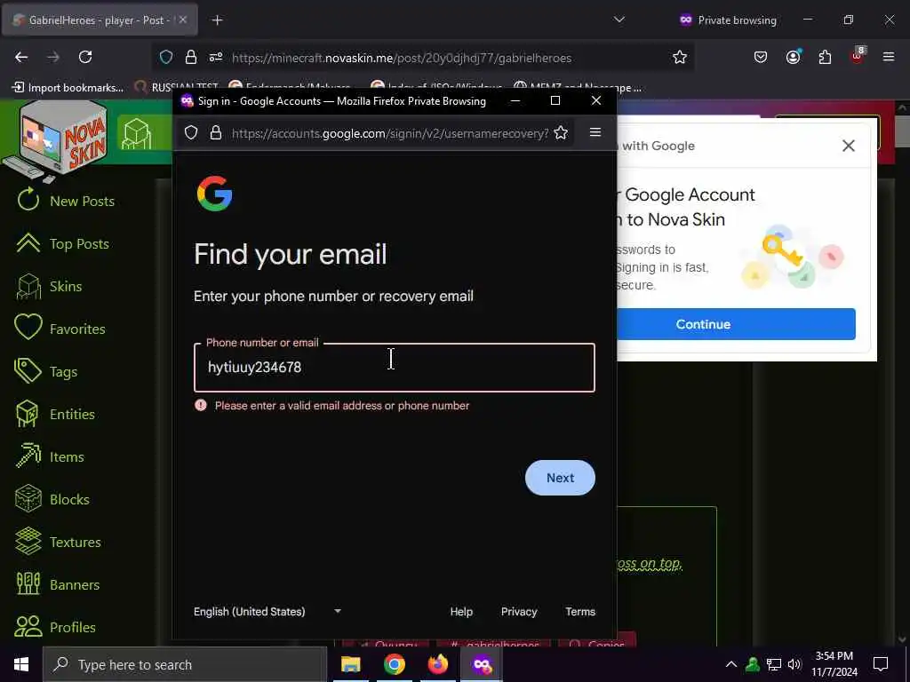Click the Items pickaxe icon

click(28, 456)
